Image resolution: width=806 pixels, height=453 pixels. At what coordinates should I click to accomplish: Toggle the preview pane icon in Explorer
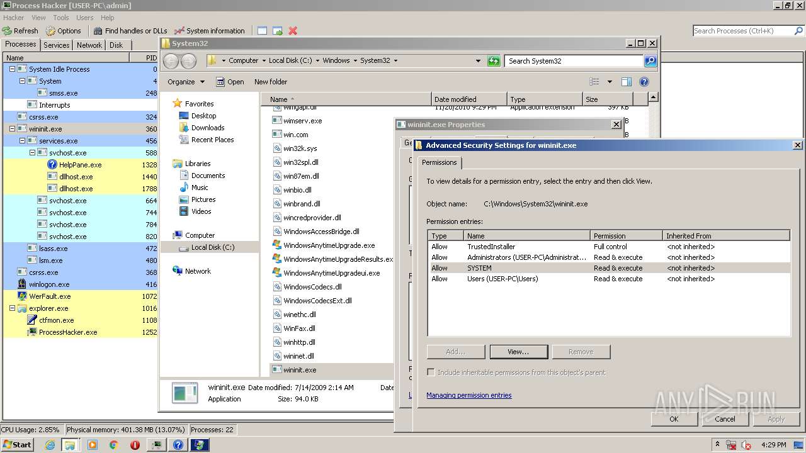(x=627, y=82)
